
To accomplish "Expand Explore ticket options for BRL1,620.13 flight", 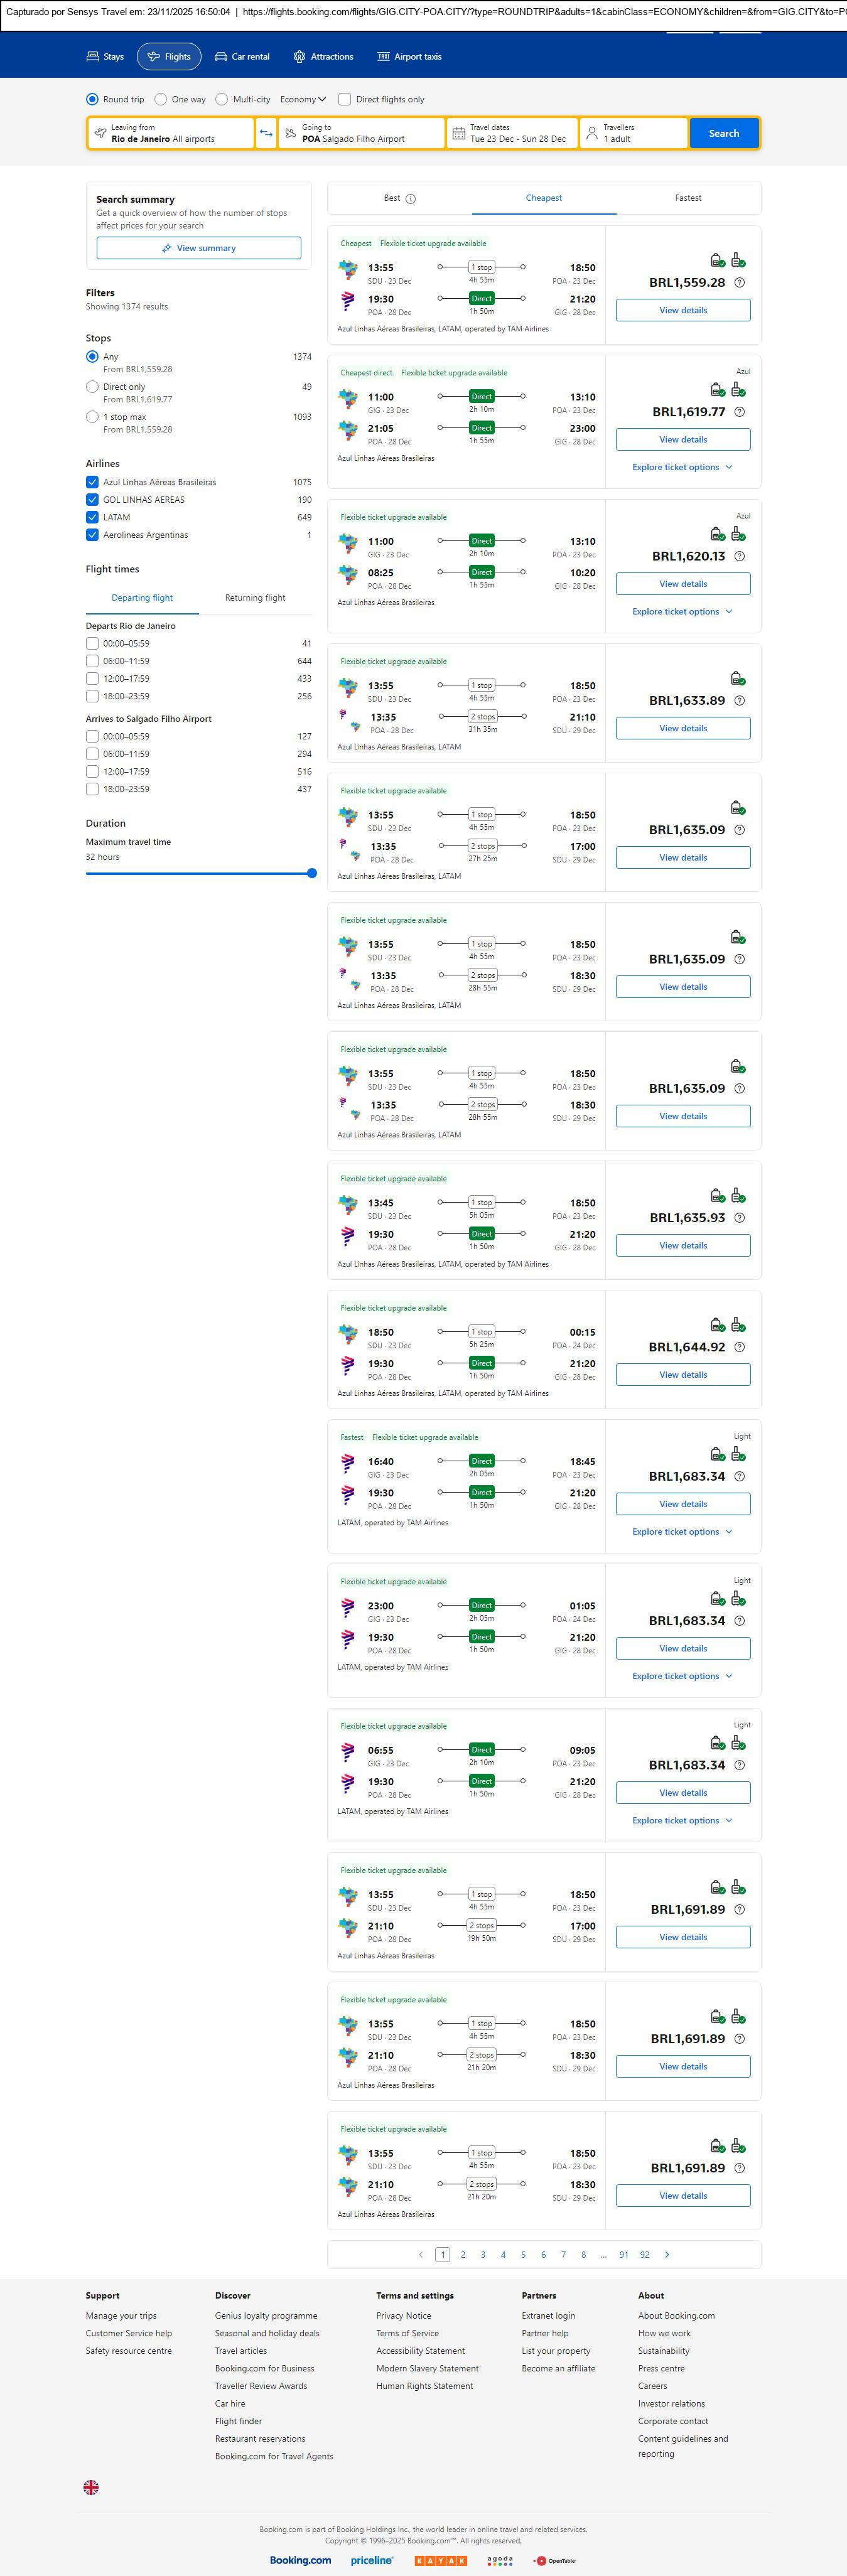I will pos(682,612).
